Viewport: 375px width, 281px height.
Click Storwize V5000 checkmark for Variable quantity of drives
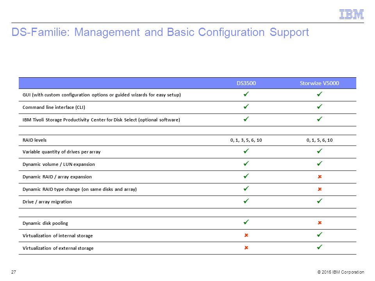[320, 151]
